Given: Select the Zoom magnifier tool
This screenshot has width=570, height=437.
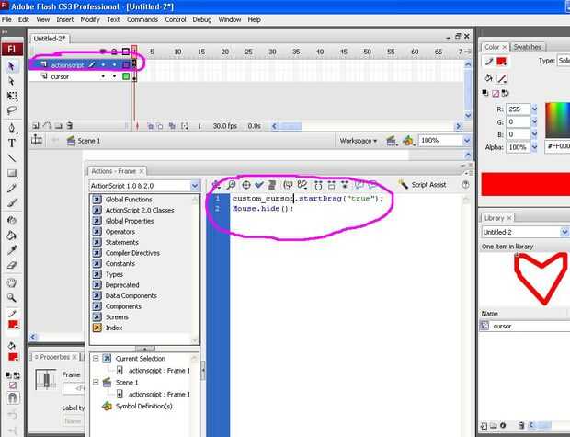Looking at the screenshot, I should click(12, 298).
